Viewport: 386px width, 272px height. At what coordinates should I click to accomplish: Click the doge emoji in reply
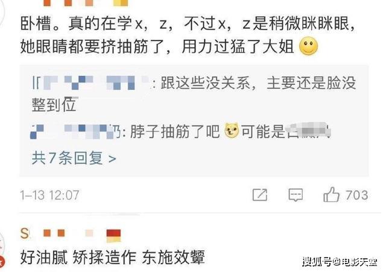232,130
